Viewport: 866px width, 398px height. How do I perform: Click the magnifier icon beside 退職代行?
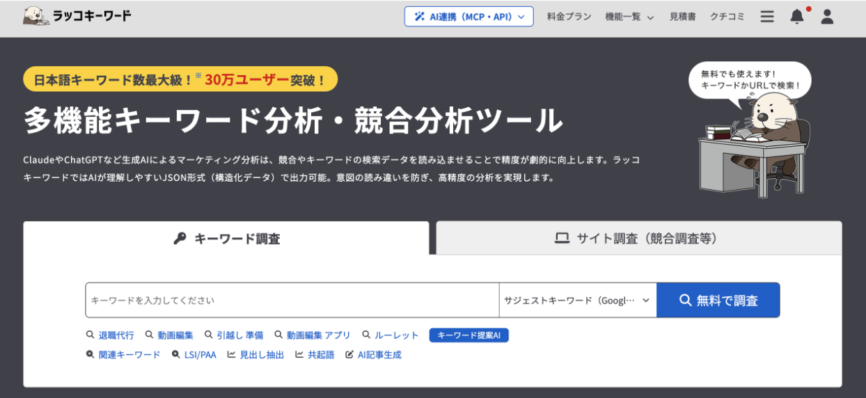90,335
